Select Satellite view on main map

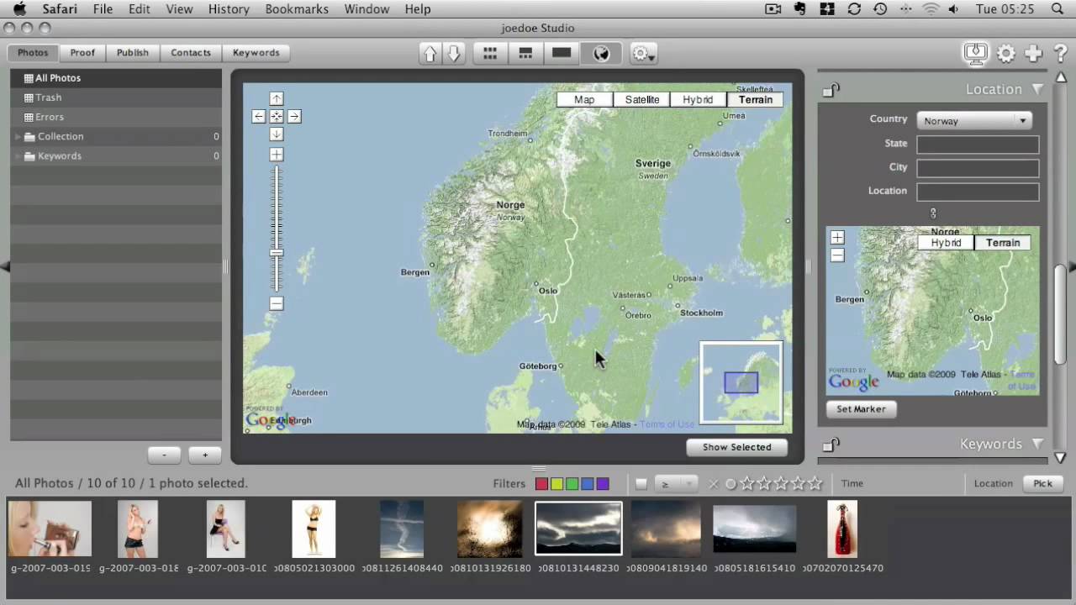(642, 99)
